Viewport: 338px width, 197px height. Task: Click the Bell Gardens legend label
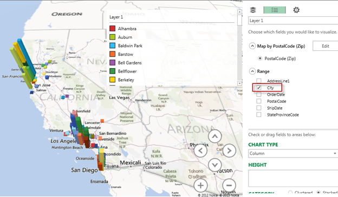click(130, 63)
